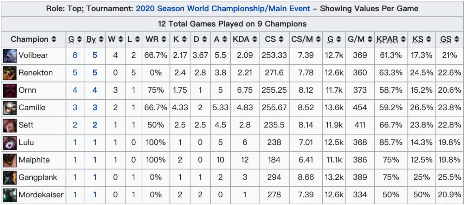Screen dimensions: 464x205
Task: Click the Camille champion icon
Action: [x=9, y=108]
